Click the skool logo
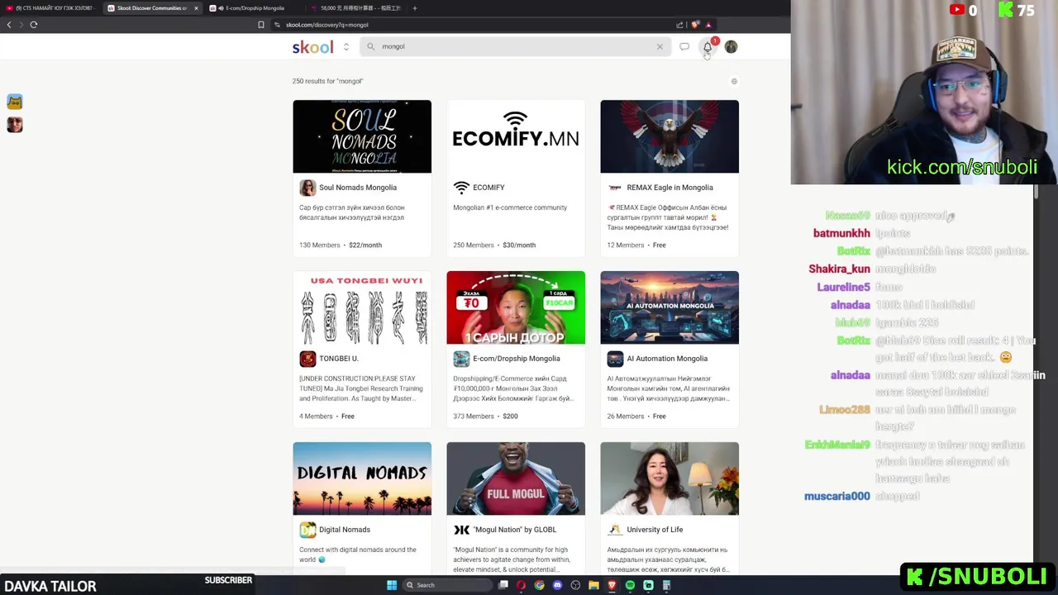The height and width of the screenshot is (595, 1058). click(x=312, y=47)
